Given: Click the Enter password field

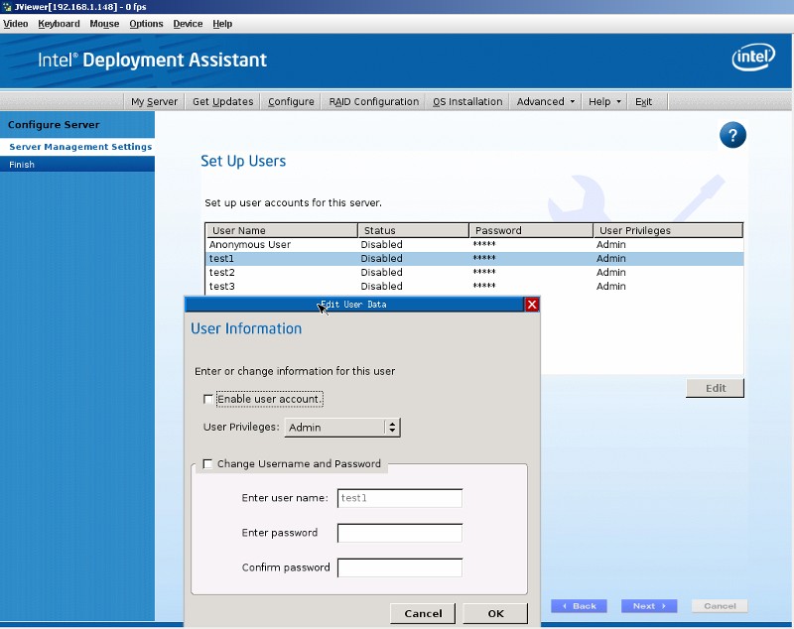Looking at the screenshot, I should point(400,533).
